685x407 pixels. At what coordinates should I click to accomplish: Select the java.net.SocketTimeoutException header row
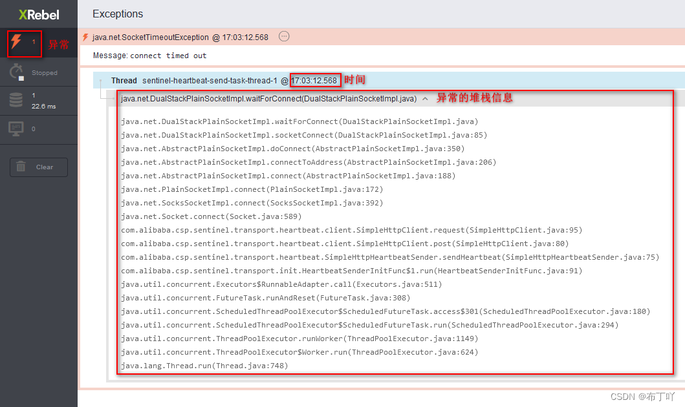382,37
